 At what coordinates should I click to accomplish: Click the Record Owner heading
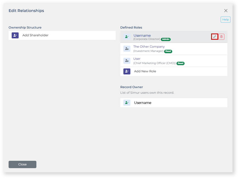[x=131, y=87]
